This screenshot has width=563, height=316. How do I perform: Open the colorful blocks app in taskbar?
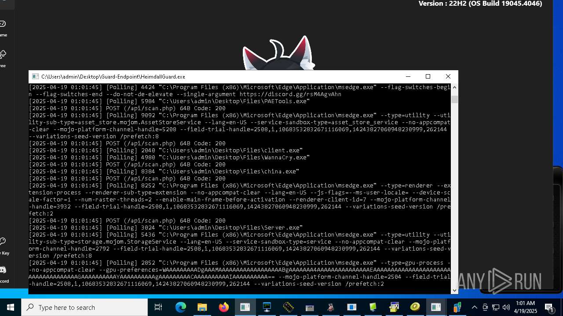pyautogui.click(x=457, y=307)
